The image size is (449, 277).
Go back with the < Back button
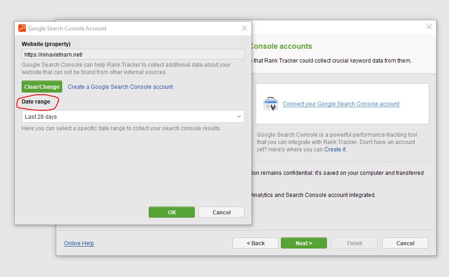pos(256,243)
